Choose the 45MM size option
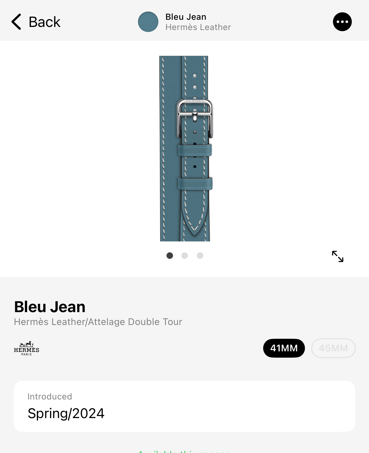Screen dimensions: 369x453 pyautogui.click(x=333, y=348)
